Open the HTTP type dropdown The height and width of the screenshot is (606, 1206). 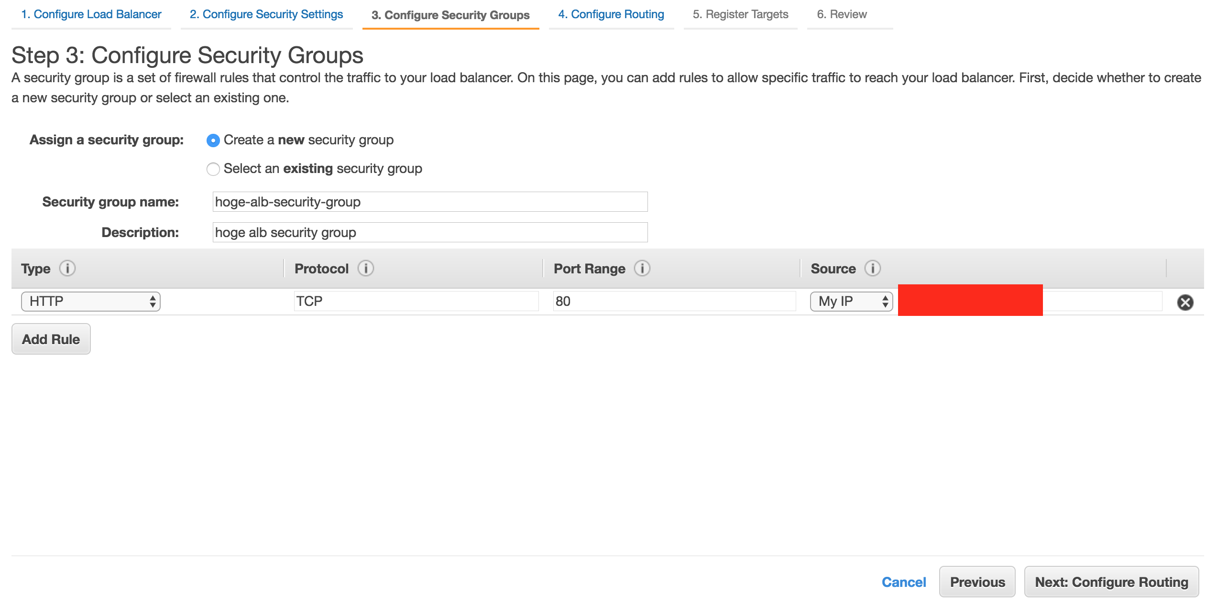(x=91, y=302)
